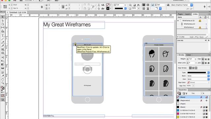Select the Rectangle tool
The image size is (211, 119).
tap(3, 53)
